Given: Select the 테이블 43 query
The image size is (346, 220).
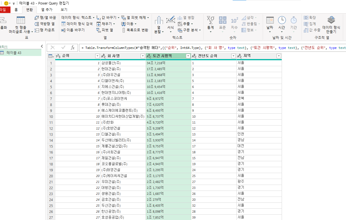Looking at the screenshot, I should pos(21,53).
